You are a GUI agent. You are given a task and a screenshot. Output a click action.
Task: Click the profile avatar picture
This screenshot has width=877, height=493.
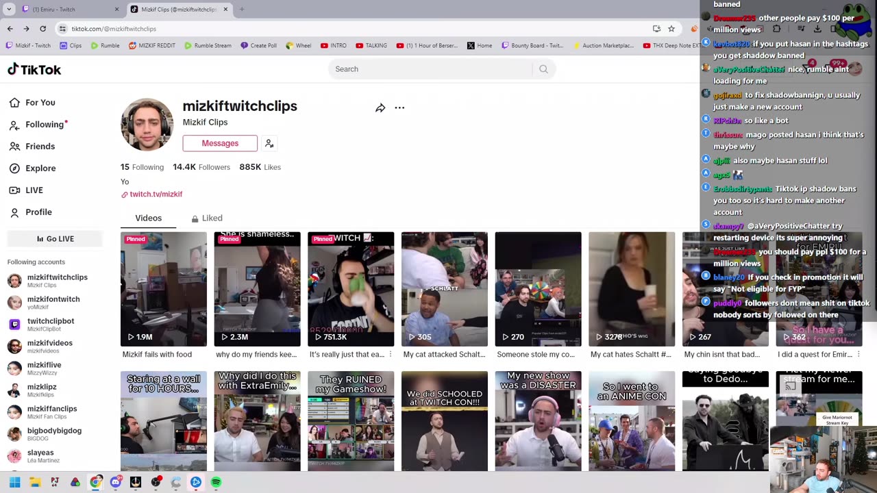tap(147, 125)
